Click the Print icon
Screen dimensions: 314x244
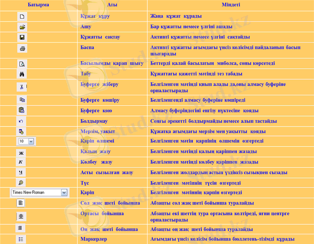(x=22, y=49)
